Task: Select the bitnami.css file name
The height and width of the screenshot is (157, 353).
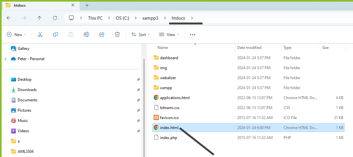Action: pyautogui.click(x=169, y=108)
